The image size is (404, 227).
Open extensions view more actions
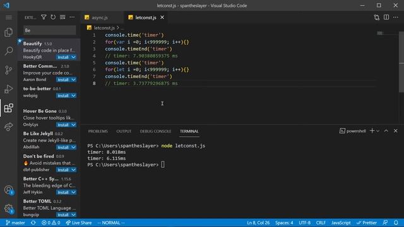tap(72, 17)
